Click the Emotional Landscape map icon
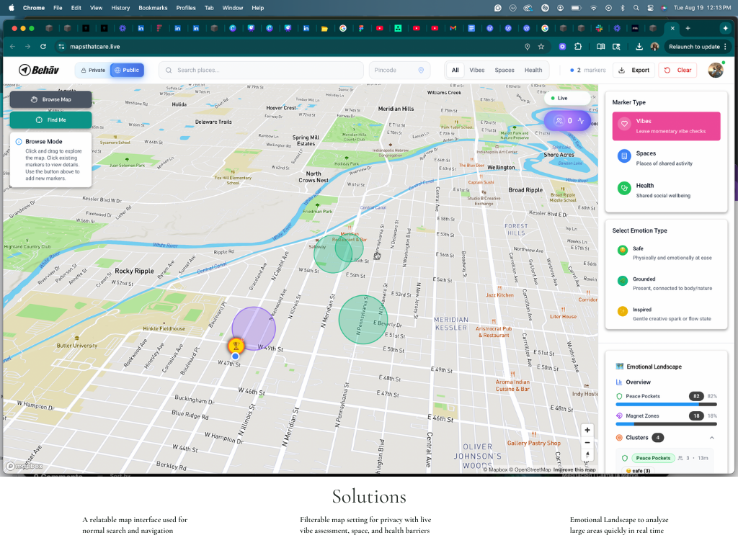 click(619, 367)
